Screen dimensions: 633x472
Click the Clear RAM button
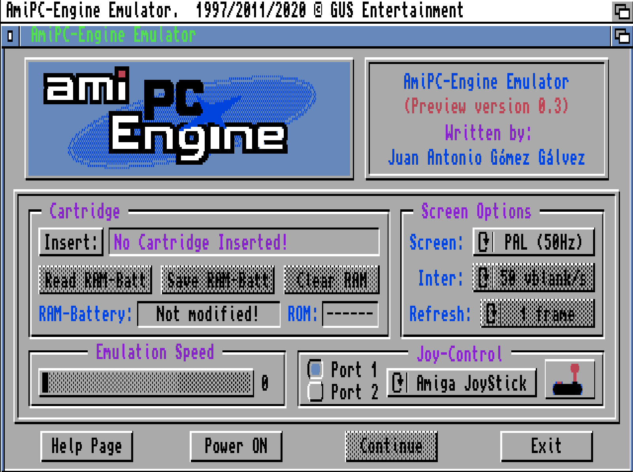pyautogui.click(x=332, y=280)
